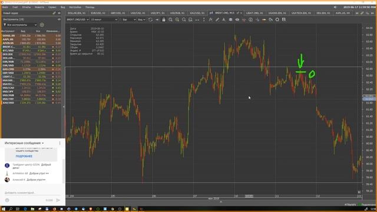This screenshot has width=377, height=212.
Task: Open the Новости menu
Action: pyautogui.click(x=39, y=7)
